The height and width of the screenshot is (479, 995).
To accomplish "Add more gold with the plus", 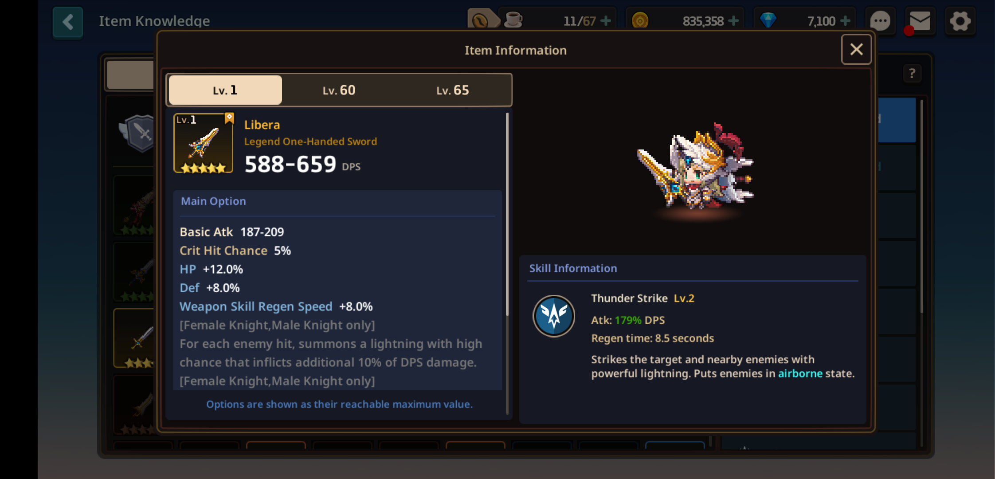I will tap(734, 21).
